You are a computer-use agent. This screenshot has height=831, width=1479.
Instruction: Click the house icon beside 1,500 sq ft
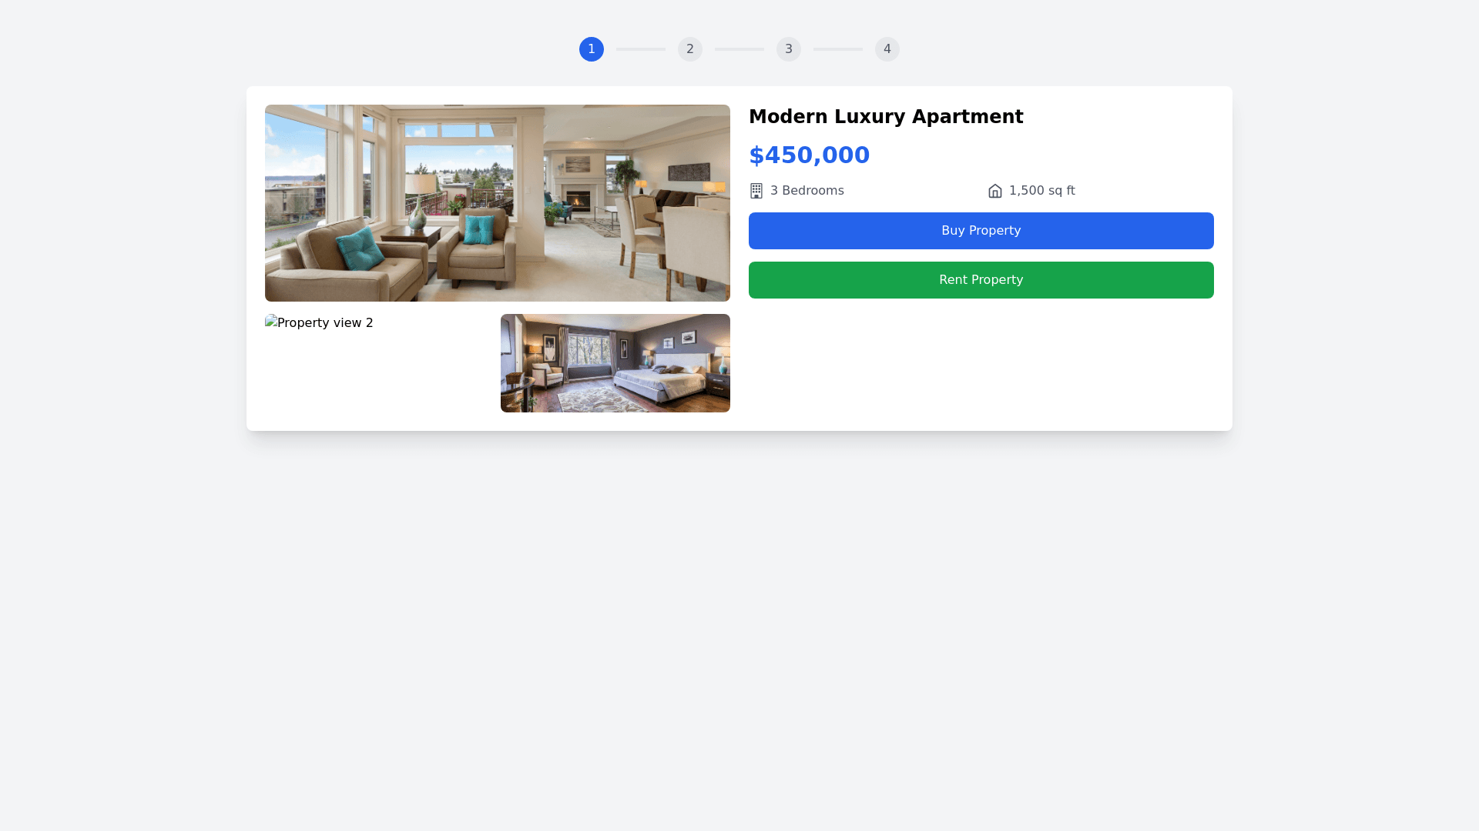pyautogui.click(x=995, y=191)
